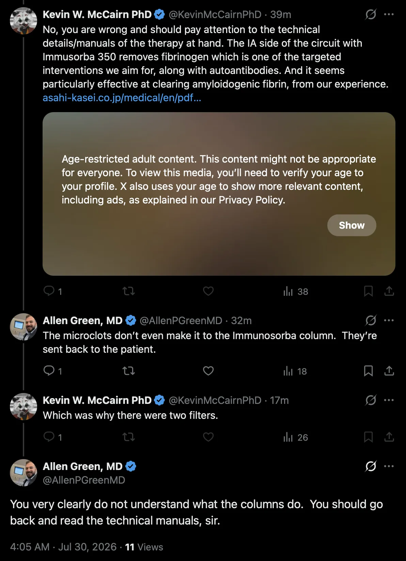
Task: Bookmark the 'two filters' tweet
Action: (368, 437)
